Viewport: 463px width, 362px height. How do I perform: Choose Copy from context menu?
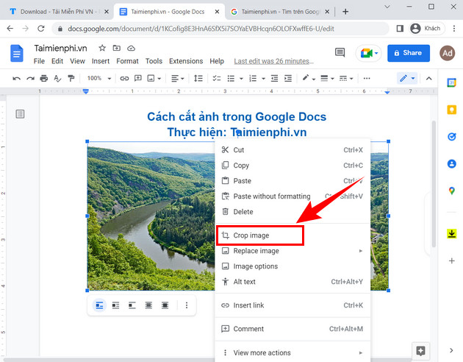(292, 166)
